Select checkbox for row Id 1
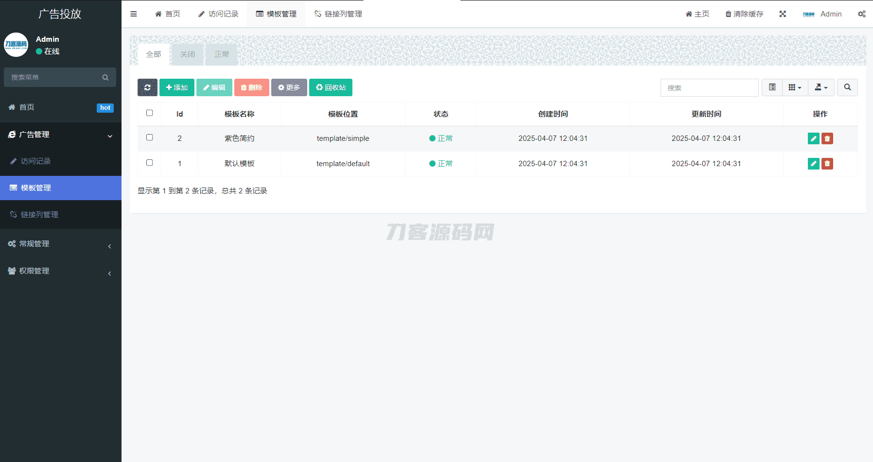Image resolution: width=873 pixels, height=462 pixels. [150, 163]
